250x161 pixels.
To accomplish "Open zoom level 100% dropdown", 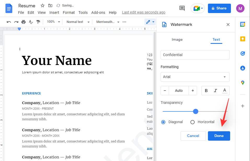I will (53, 22).
